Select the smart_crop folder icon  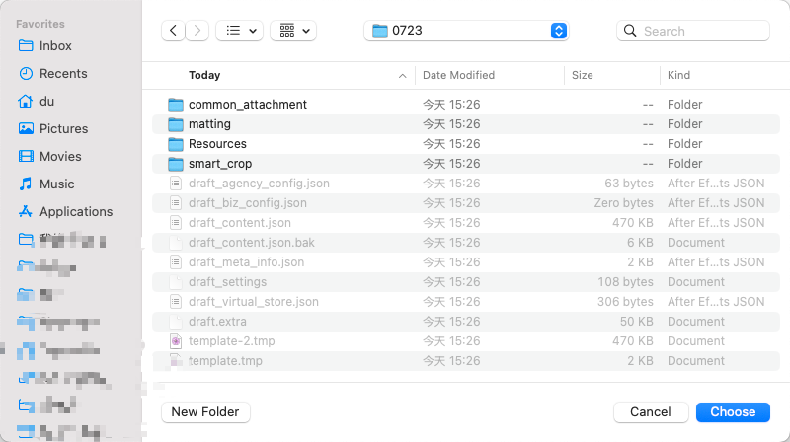click(176, 164)
